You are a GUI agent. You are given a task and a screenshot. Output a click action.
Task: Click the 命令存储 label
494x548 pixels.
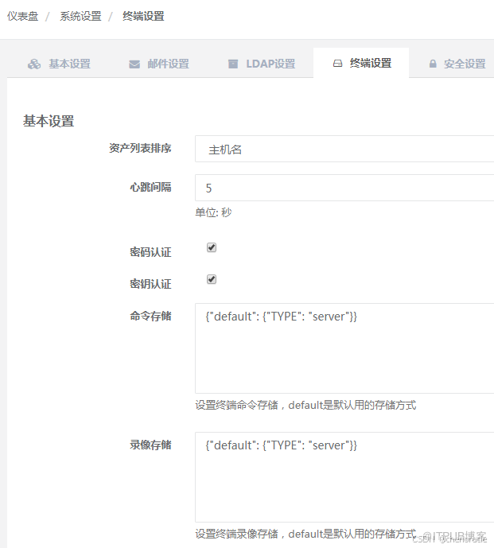tap(150, 316)
